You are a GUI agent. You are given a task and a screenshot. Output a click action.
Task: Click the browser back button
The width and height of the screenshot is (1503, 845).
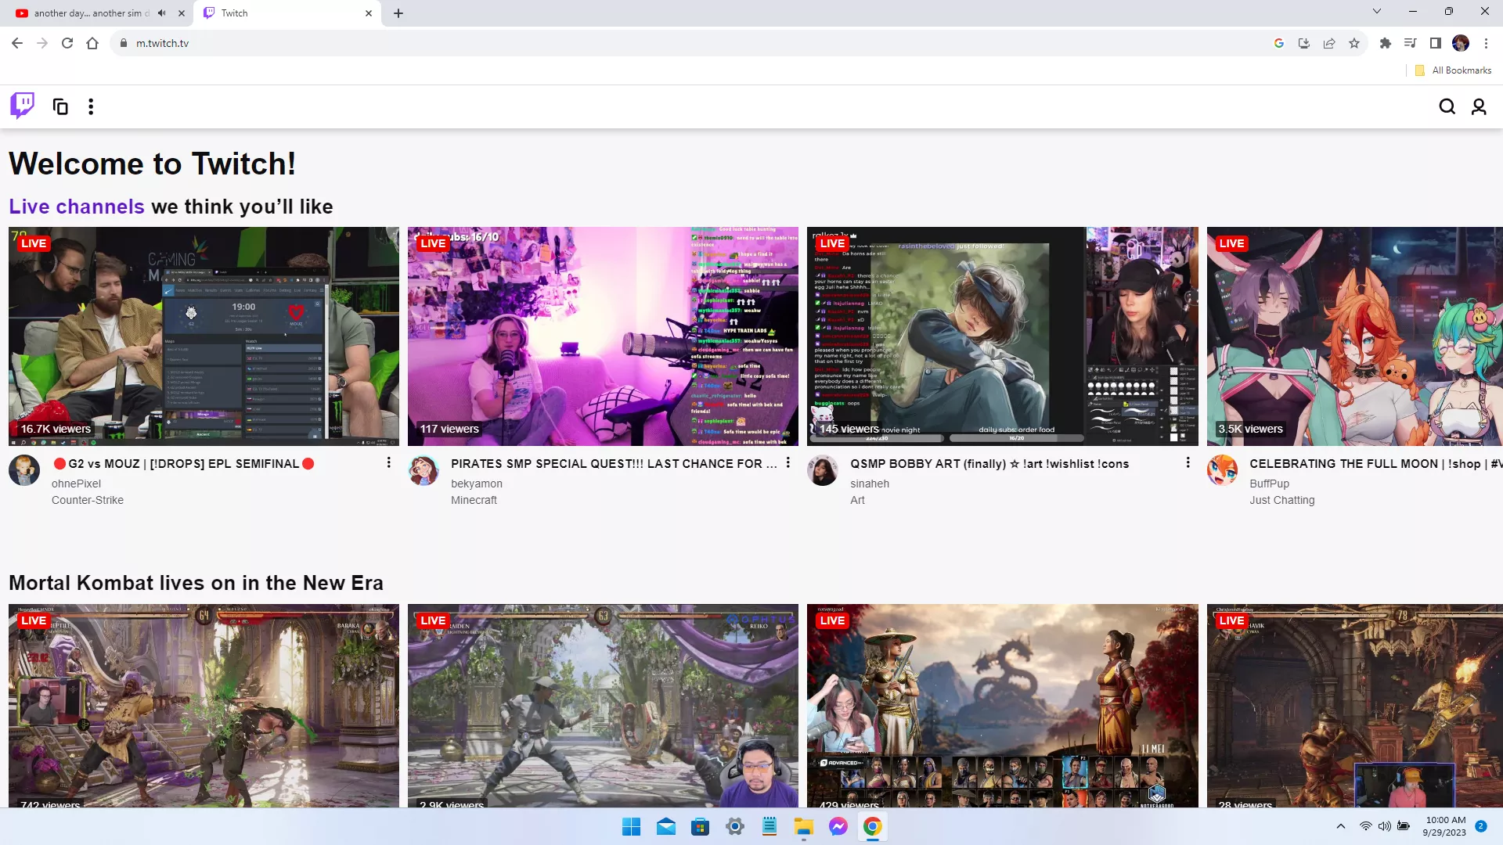[x=17, y=43]
